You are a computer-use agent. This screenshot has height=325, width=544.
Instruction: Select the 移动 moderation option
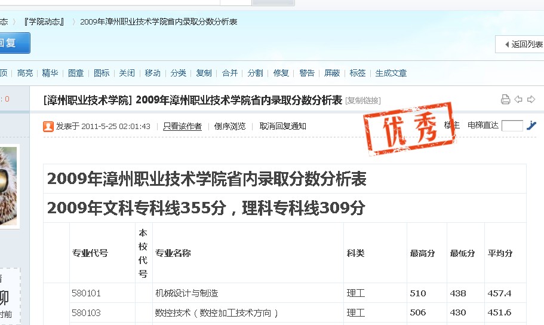coord(153,73)
